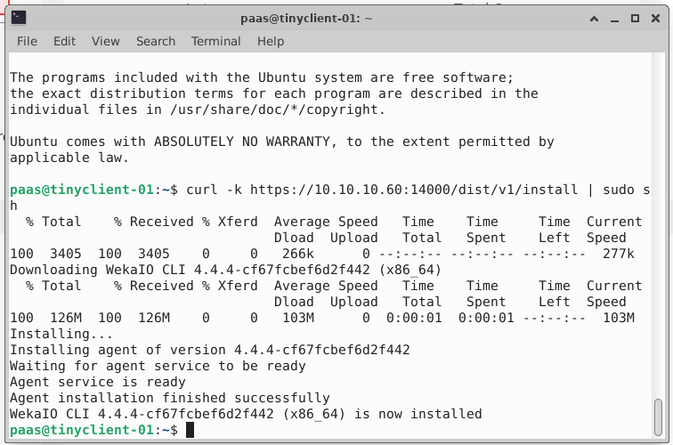Click 'Waiting for agent service to be ready'
The width and height of the screenshot is (673, 445).
click(x=158, y=366)
